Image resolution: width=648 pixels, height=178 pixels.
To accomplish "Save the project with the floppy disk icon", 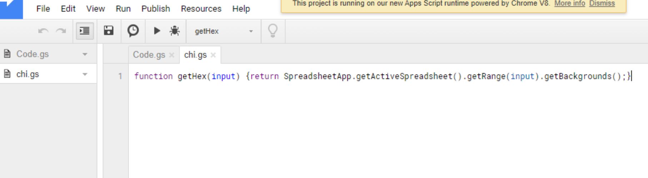I will pos(109,31).
